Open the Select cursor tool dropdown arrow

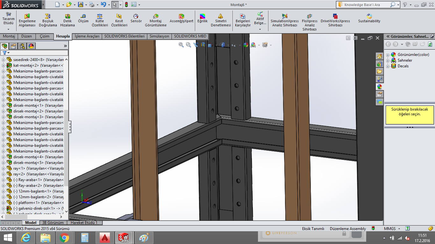coord(120,5)
